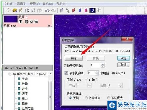Click the 大小 property icon

19,89
